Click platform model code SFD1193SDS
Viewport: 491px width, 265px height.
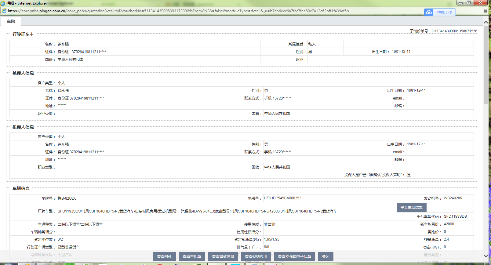tap(455, 216)
